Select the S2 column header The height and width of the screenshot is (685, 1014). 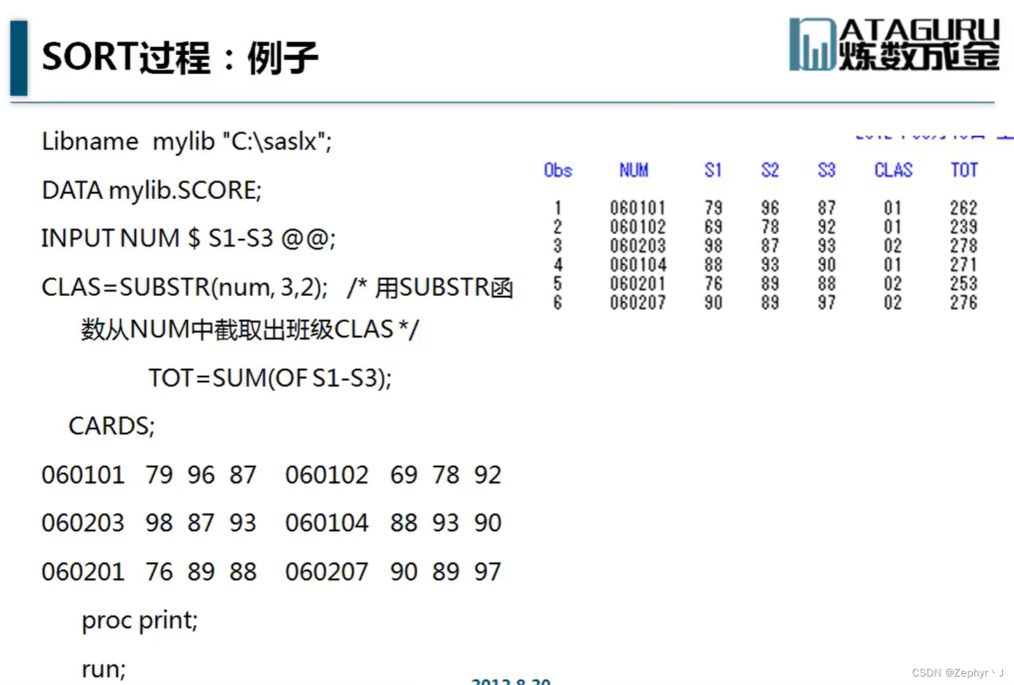tap(769, 170)
